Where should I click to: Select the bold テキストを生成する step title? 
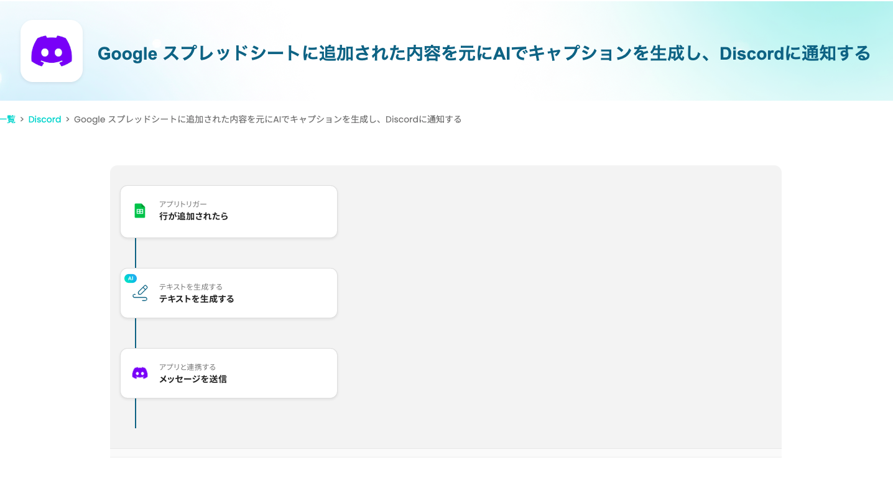[x=197, y=299]
